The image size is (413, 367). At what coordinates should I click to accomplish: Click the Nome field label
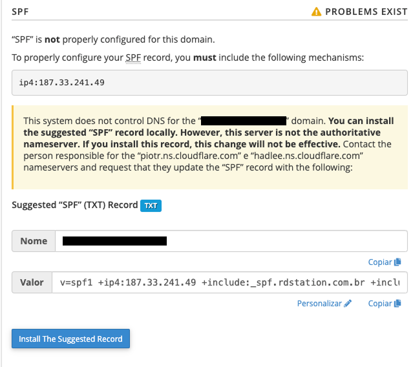click(34, 241)
